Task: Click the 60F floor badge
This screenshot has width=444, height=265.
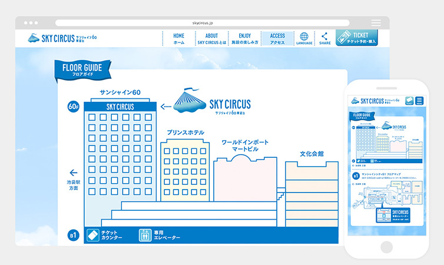Action: 74,107
